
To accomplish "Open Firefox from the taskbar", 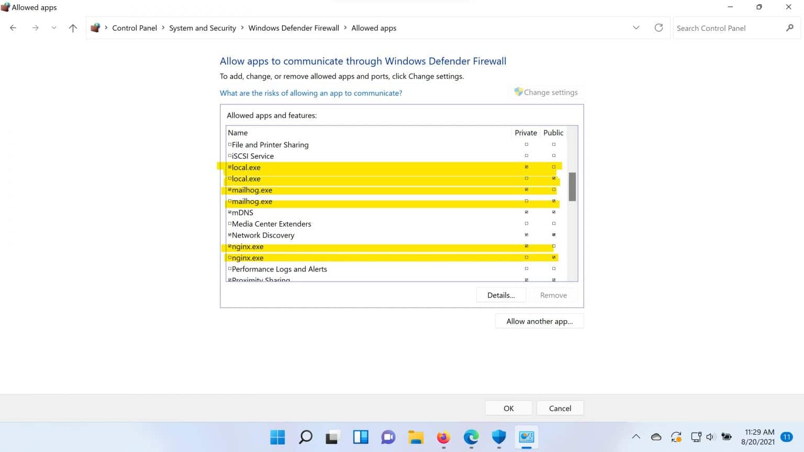I will coord(443,437).
